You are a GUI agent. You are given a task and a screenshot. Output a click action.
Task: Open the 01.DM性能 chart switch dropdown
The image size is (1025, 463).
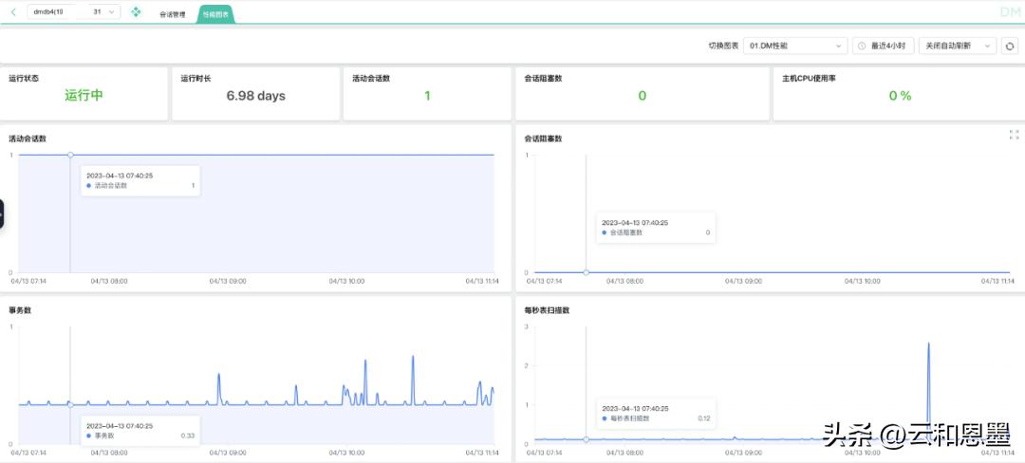(795, 46)
